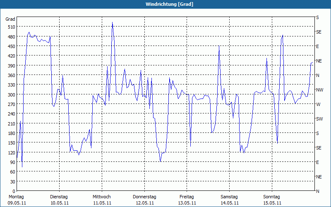This screenshot has width=331, height=207.
Task: Pick the 150 tick label on the degree axis
Action: tap(12, 143)
